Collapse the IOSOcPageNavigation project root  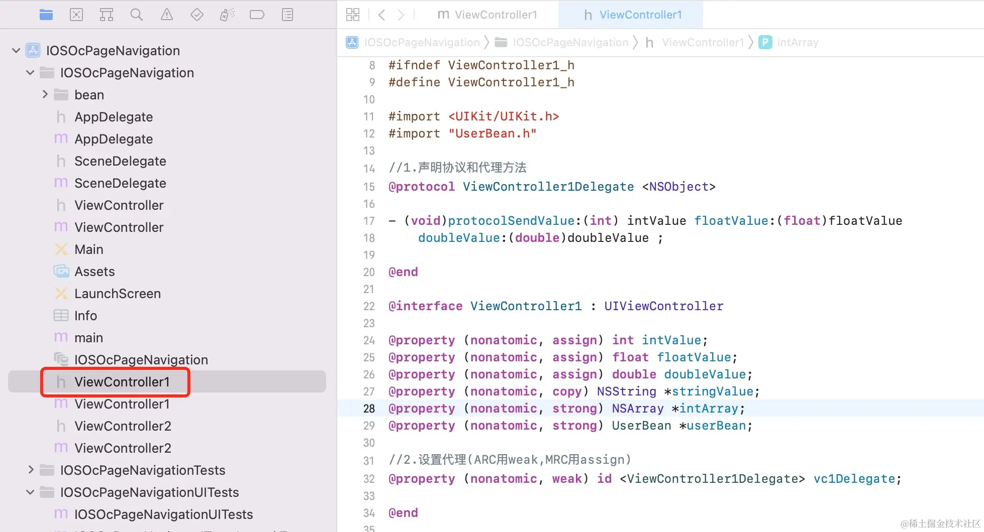pyautogui.click(x=16, y=51)
